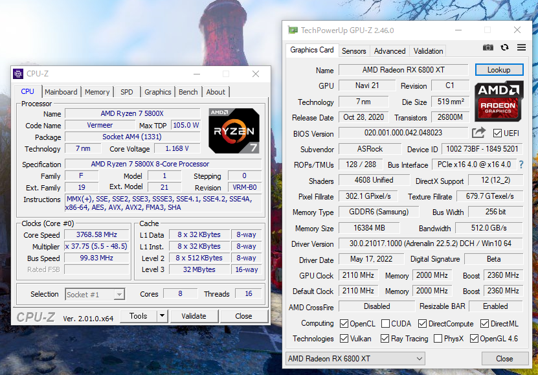
Task: Click the Max TDP 105.0 W value
Action: (x=186, y=125)
